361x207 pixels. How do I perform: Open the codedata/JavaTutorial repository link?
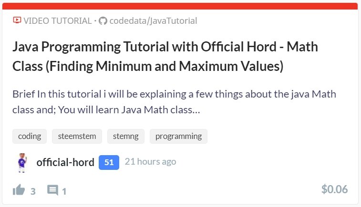[x=153, y=20]
